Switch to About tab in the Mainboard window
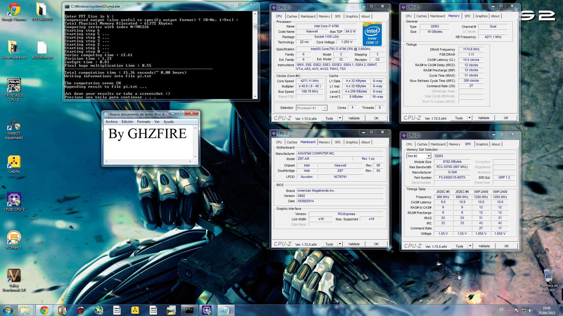The image size is (563, 316). (x=365, y=142)
